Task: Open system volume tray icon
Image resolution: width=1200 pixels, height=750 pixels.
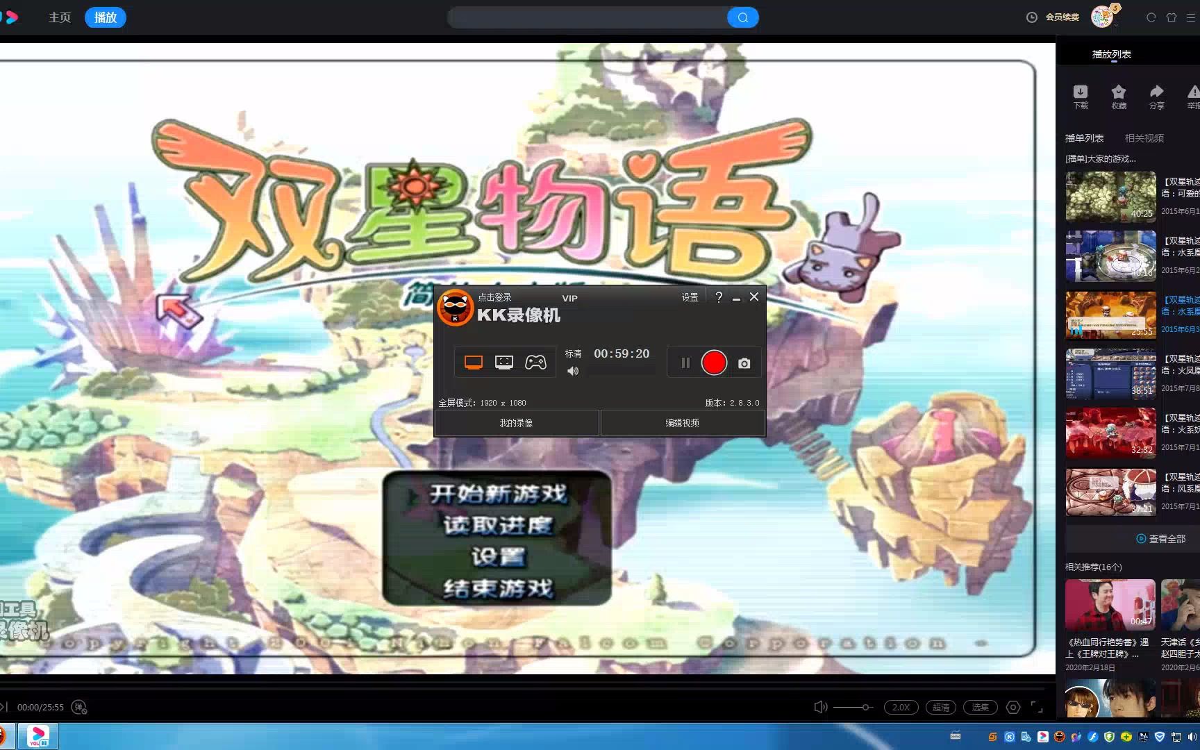Action: click(1192, 737)
